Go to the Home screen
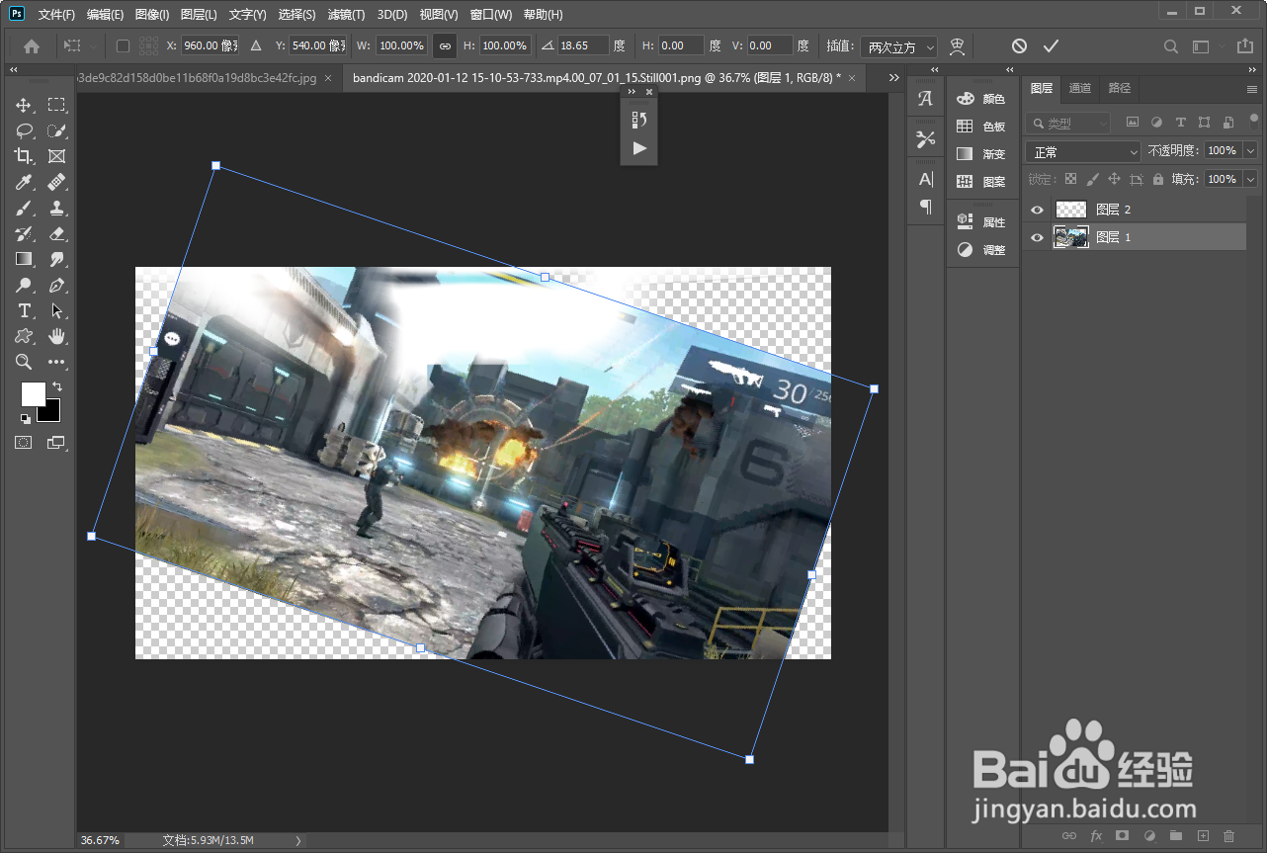This screenshot has width=1267, height=853. point(32,45)
